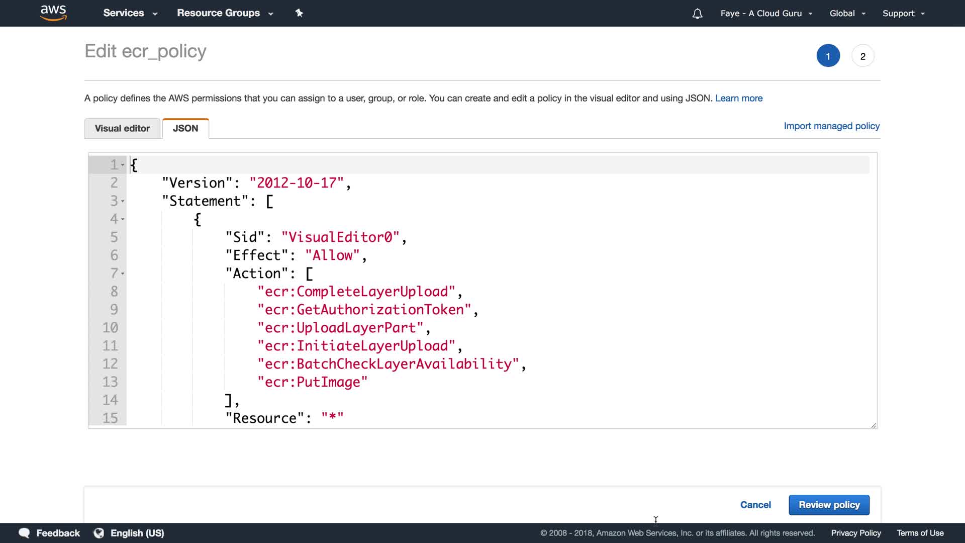Open the Services dropdown menu
This screenshot has height=543, width=965.
(130, 13)
